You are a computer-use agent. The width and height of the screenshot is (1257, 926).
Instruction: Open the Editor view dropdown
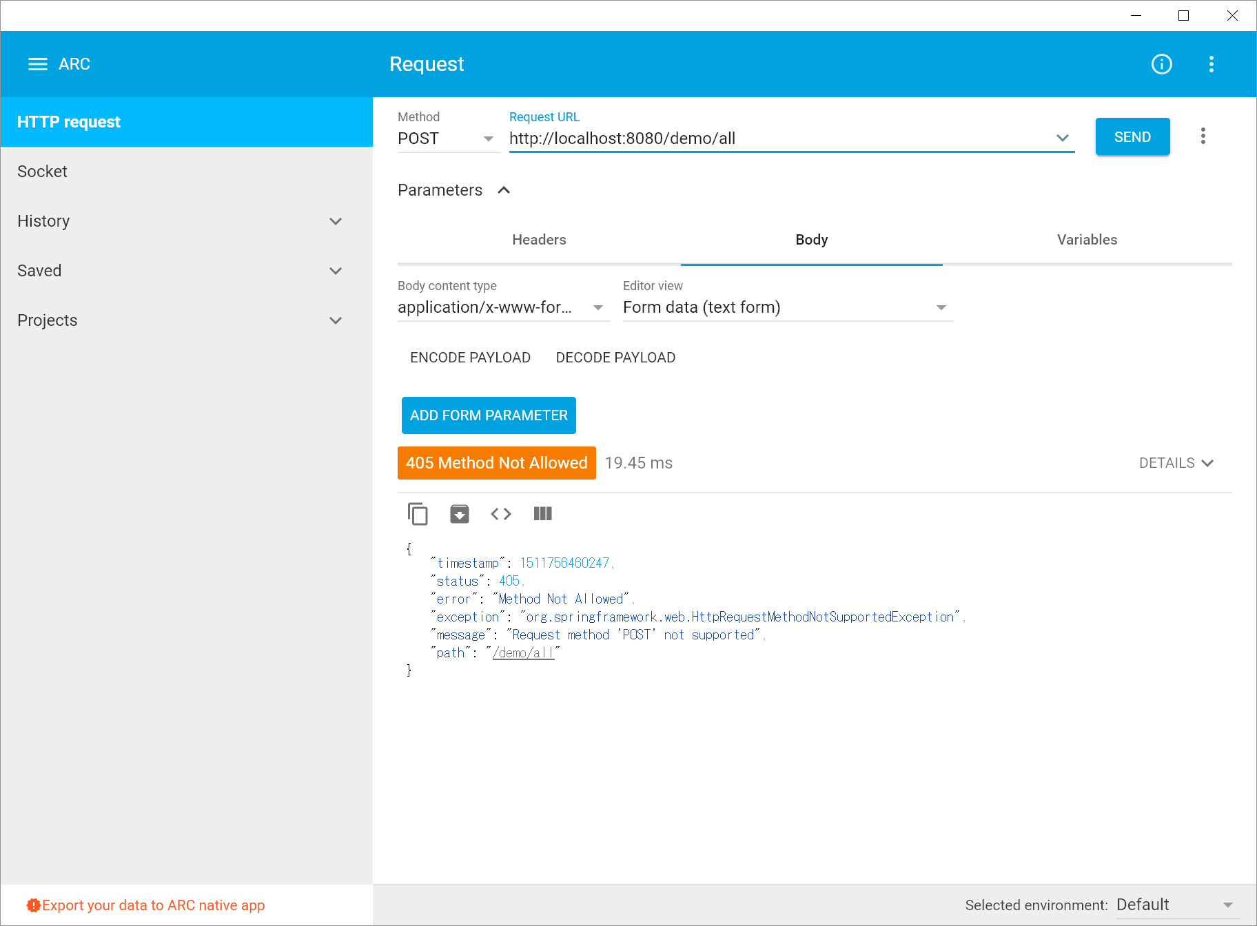pos(786,307)
